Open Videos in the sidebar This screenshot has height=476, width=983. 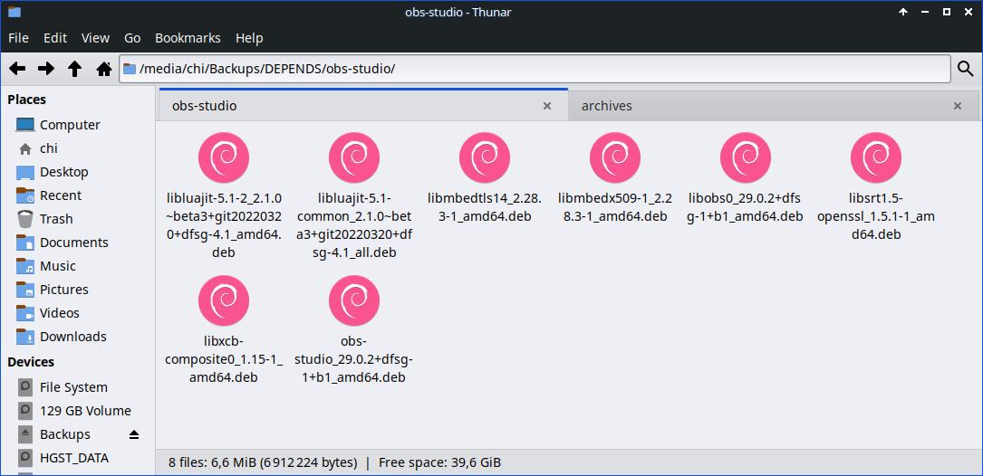[x=78, y=312]
